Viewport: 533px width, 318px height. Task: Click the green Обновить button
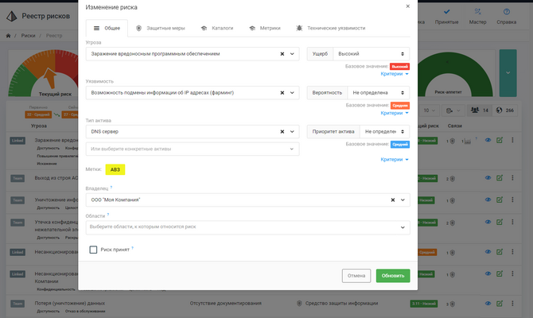click(x=393, y=276)
